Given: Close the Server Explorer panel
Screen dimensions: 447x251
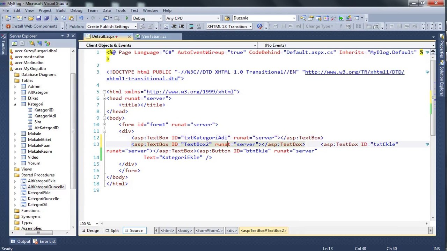Looking at the screenshot, I should coord(73,36).
